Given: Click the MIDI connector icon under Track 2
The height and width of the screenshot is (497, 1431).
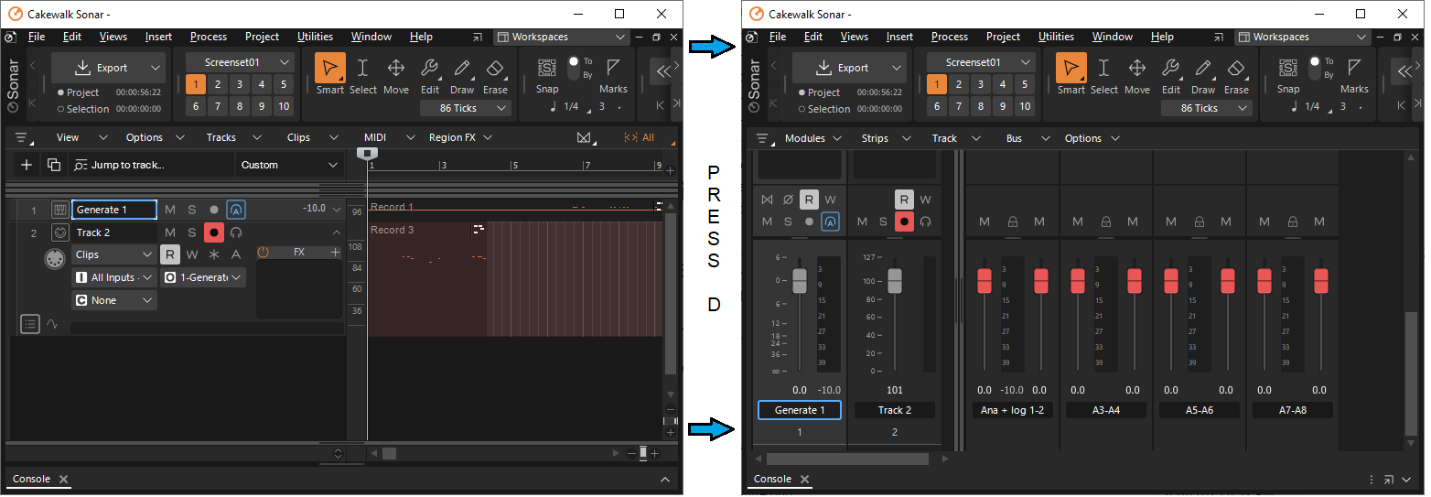Looking at the screenshot, I should (x=55, y=260).
